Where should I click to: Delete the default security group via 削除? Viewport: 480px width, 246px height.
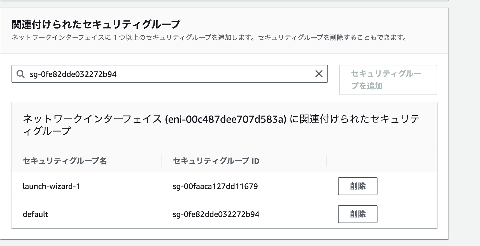(x=357, y=214)
